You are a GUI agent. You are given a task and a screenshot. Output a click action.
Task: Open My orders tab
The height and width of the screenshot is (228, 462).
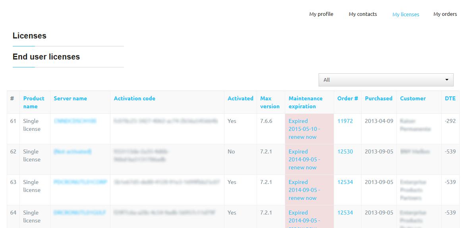click(445, 14)
